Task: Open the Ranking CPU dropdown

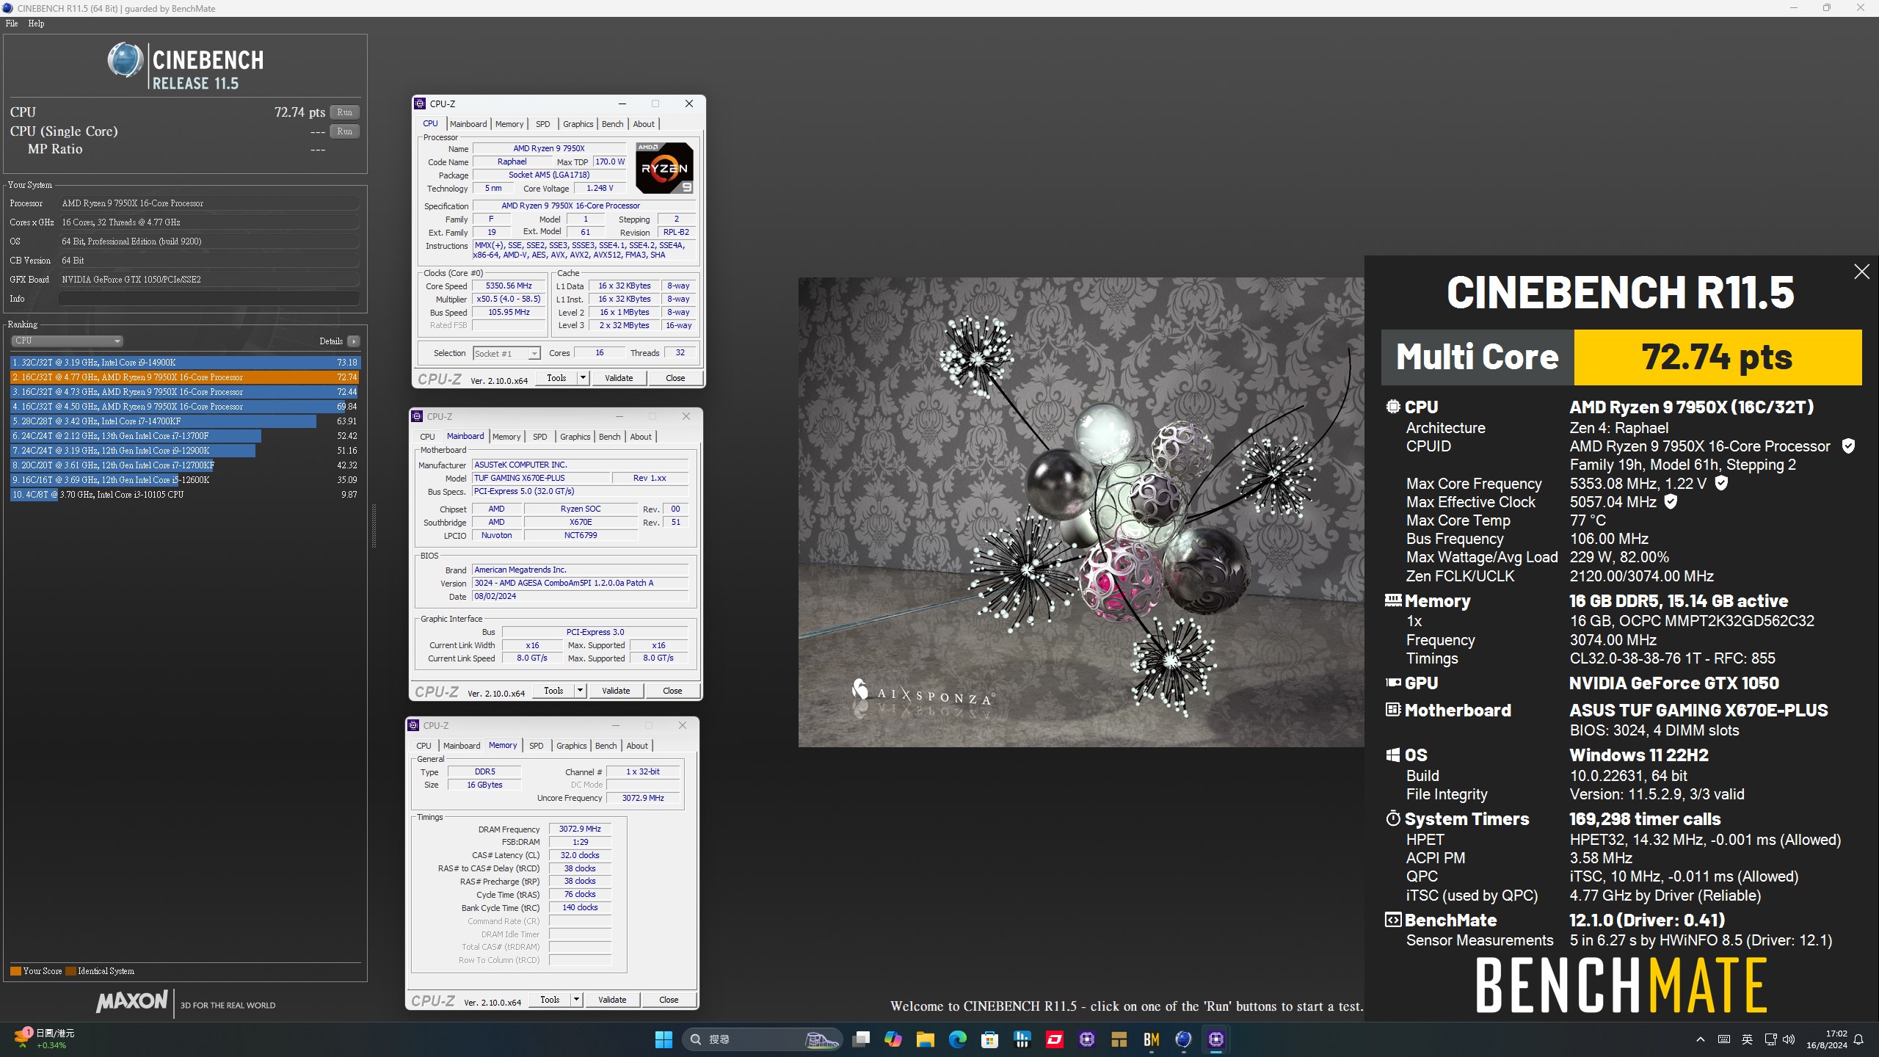Action: coord(67,341)
